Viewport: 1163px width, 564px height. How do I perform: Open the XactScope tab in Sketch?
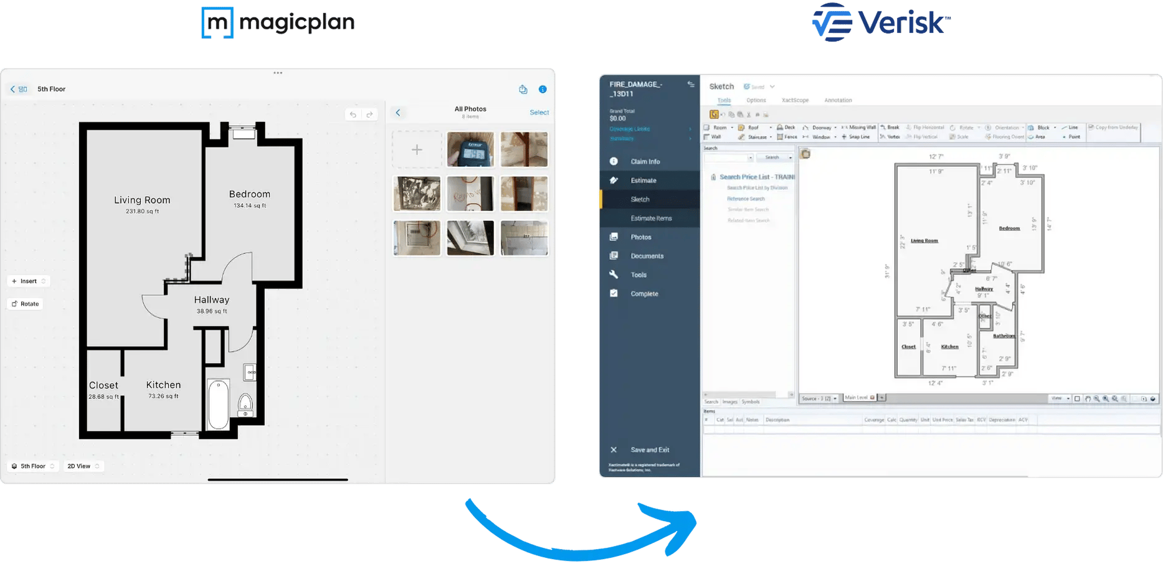(x=795, y=100)
